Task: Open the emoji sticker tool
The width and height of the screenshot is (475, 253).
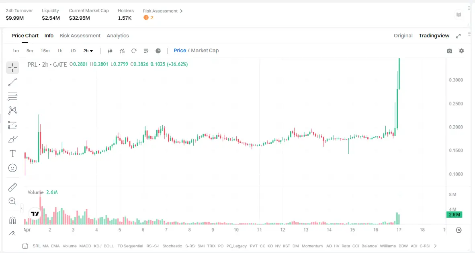Action: (12, 167)
